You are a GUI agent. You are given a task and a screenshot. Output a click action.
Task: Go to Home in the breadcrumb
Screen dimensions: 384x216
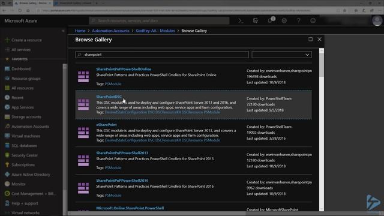pyautogui.click(x=80, y=31)
